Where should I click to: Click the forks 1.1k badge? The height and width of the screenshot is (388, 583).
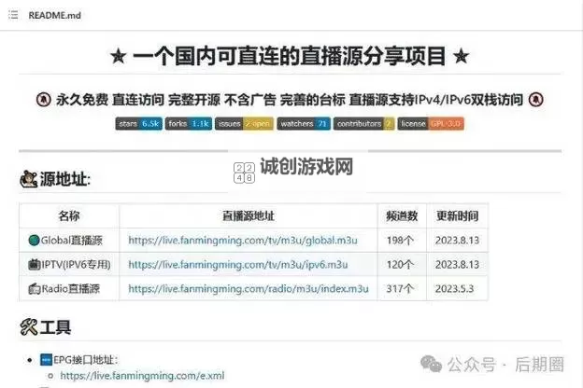pos(189,124)
